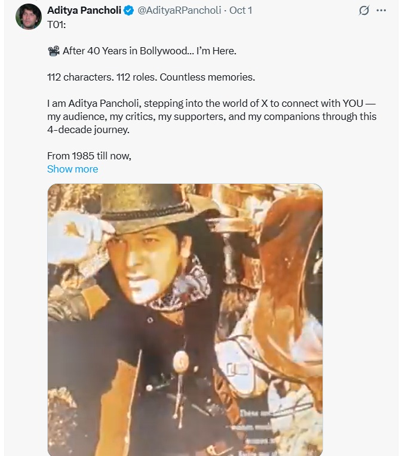
Task: Open the Grok explain-this-post icon
Action: coord(363,11)
